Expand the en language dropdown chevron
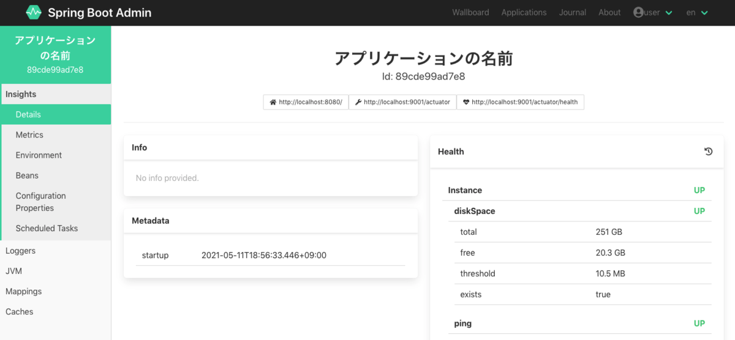The image size is (735, 340). tap(704, 13)
